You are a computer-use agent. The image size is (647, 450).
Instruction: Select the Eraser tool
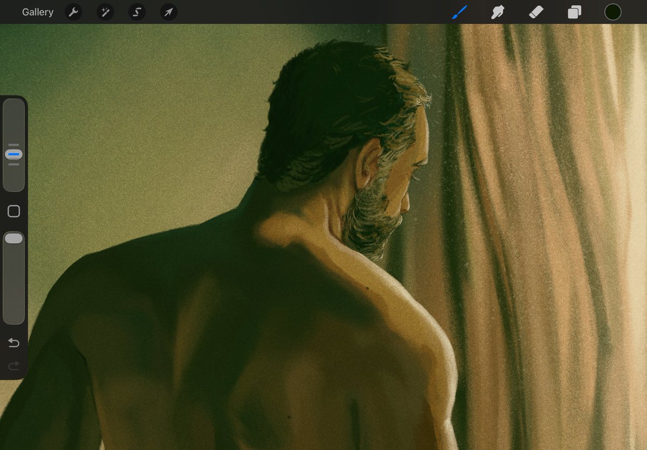536,12
